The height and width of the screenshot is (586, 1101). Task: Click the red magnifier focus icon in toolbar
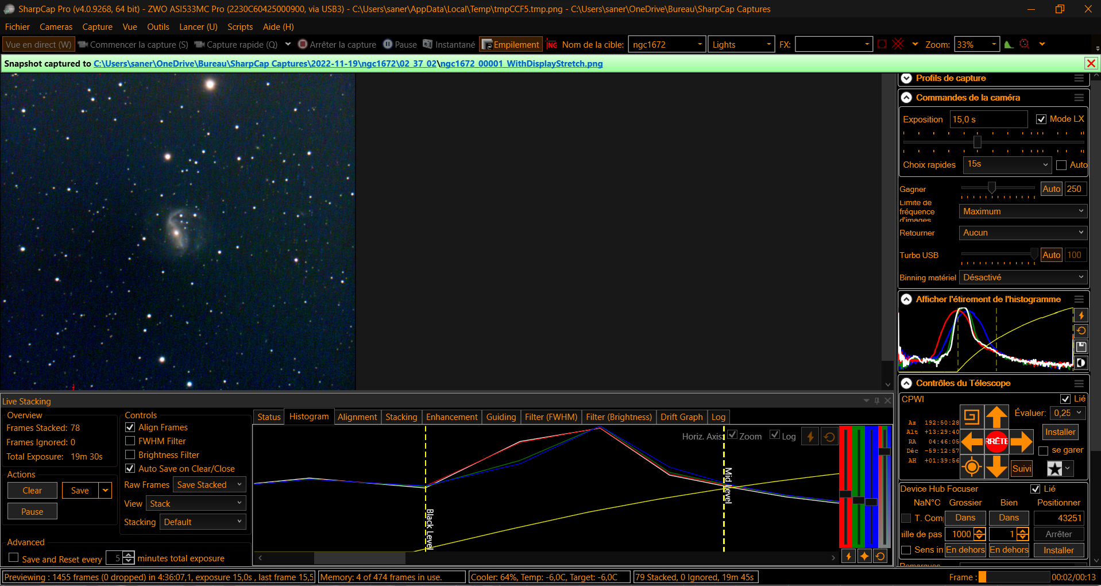tap(1025, 44)
